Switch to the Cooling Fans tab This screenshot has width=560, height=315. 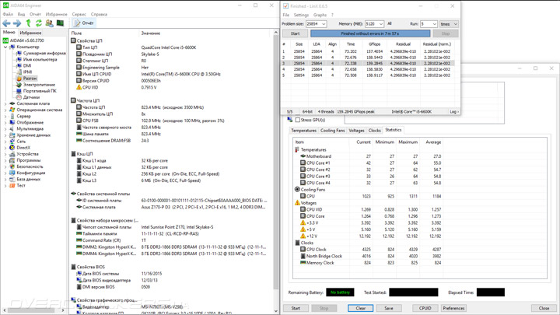(x=332, y=131)
